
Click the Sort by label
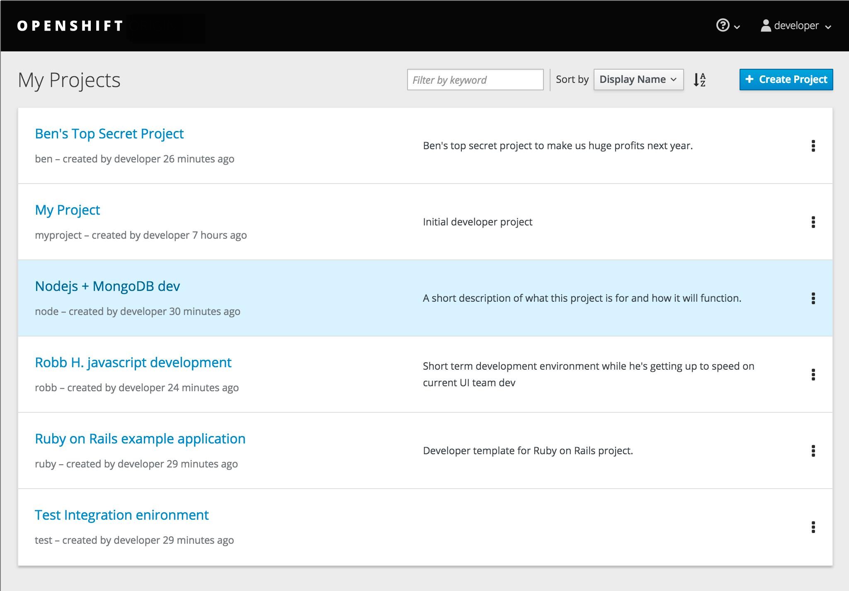click(572, 80)
